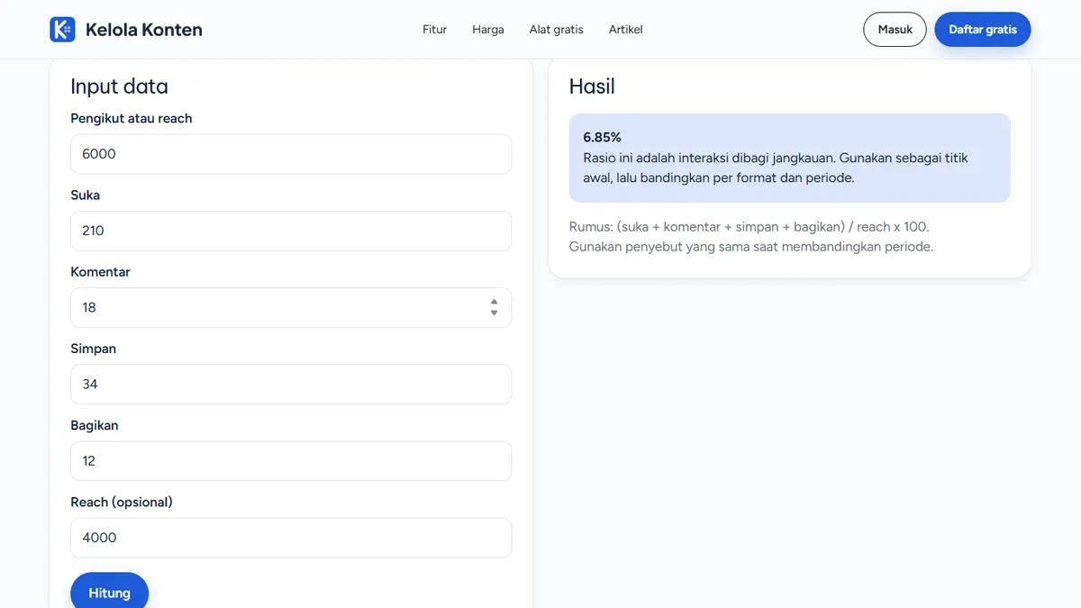Screen dimensions: 1081x608
Task: Focus the Simpan input field
Action: (x=291, y=384)
